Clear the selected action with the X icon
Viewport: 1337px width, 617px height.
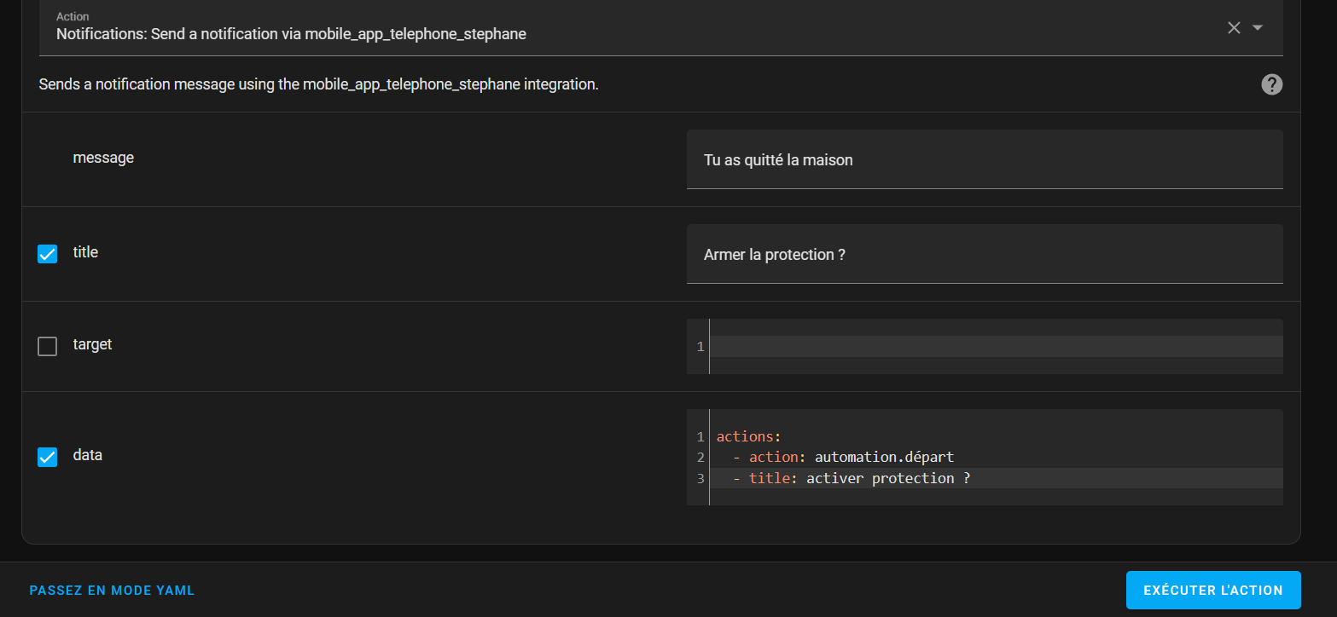point(1234,27)
